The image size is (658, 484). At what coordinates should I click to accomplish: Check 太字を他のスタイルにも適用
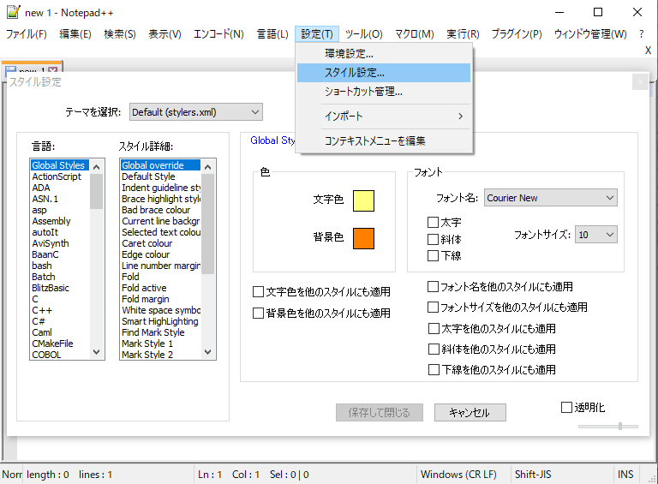click(492, 328)
